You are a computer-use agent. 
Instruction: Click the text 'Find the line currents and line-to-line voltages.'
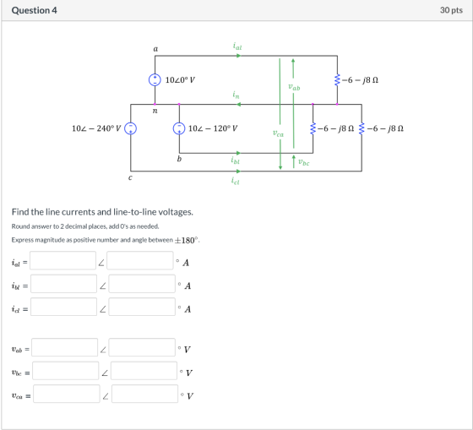[x=102, y=212]
